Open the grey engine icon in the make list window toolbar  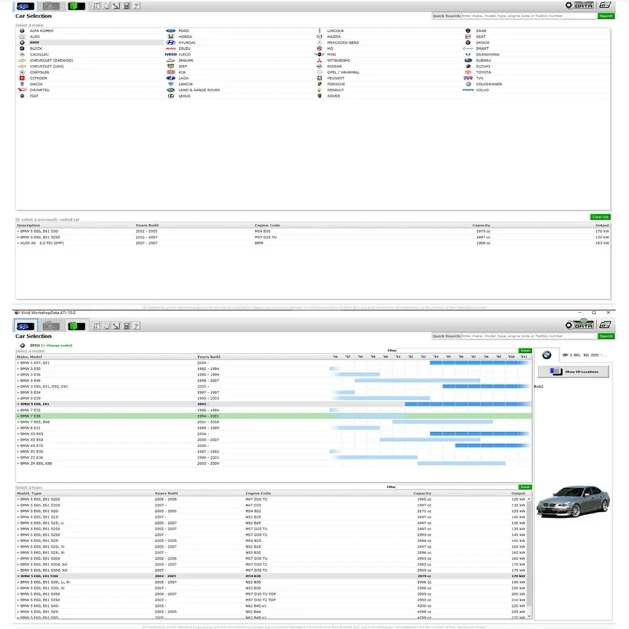52,6
